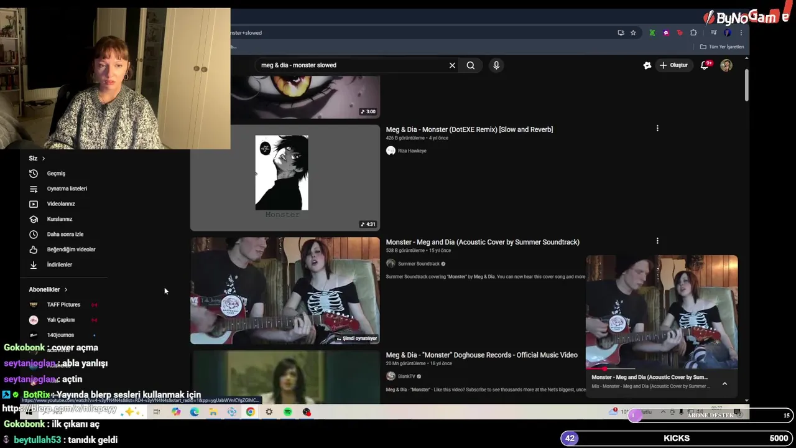Click Monster DotEXE remix manga thumbnail
The width and height of the screenshot is (796, 448).
point(285,178)
